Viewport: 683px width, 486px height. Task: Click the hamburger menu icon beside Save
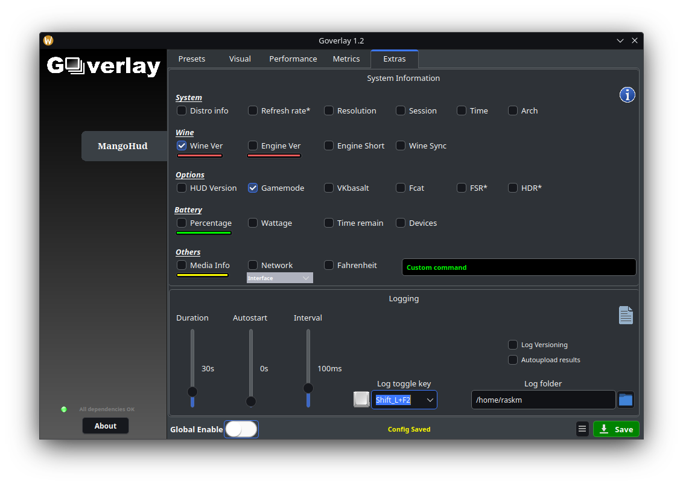tap(582, 429)
